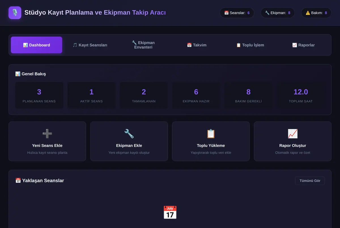Screen dimensions: 340x228
Task: Click the Bakım Gerekli stat card
Action: tap(248, 95)
